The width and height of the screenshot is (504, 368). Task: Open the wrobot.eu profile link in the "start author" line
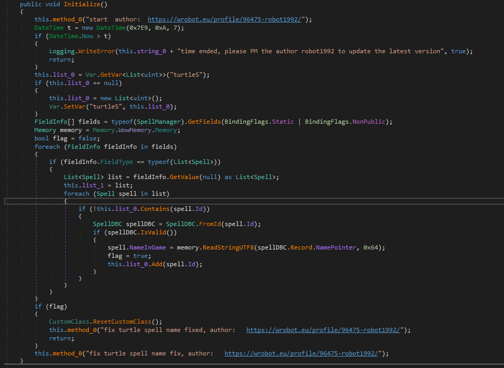(x=225, y=19)
